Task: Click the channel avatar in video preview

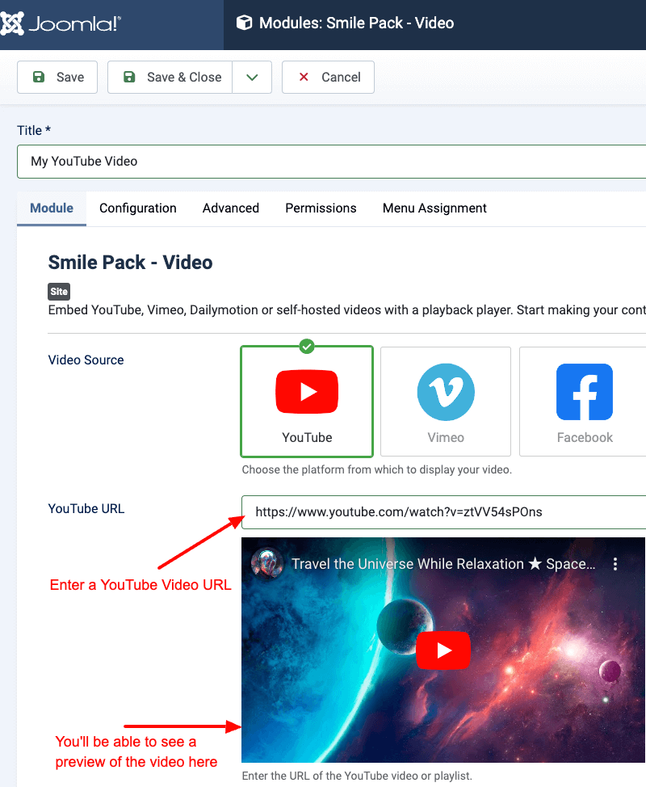Action: (x=266, y=563)
